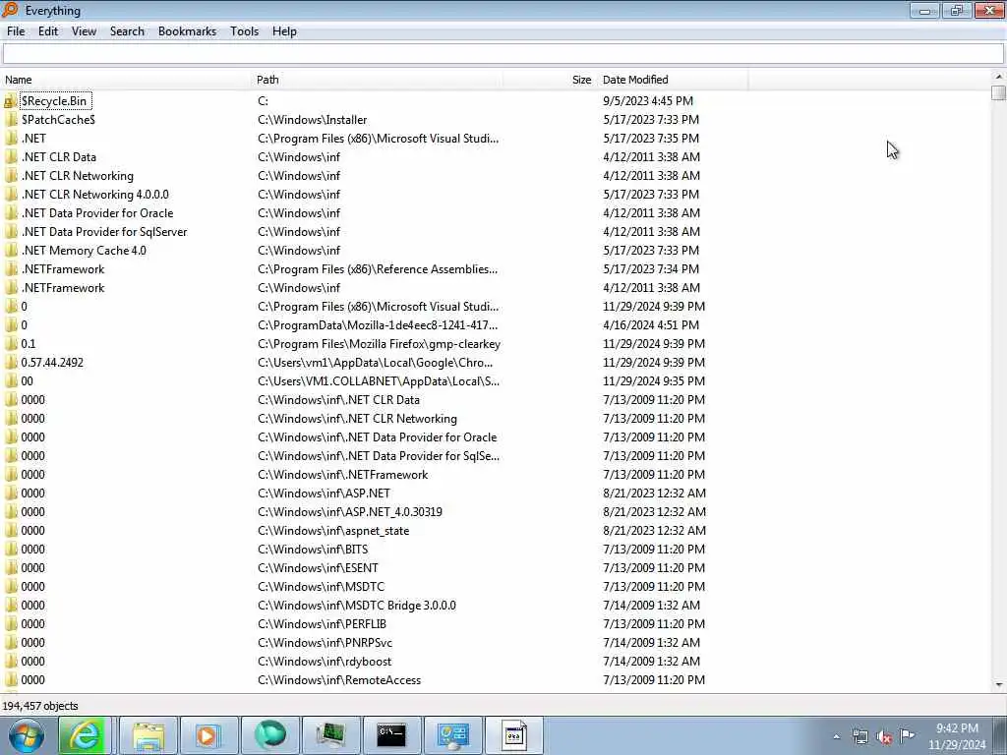Click the vertical scrollbar thumb
The height and width of the screenshot is (755, 1007).
pos(998,93)
